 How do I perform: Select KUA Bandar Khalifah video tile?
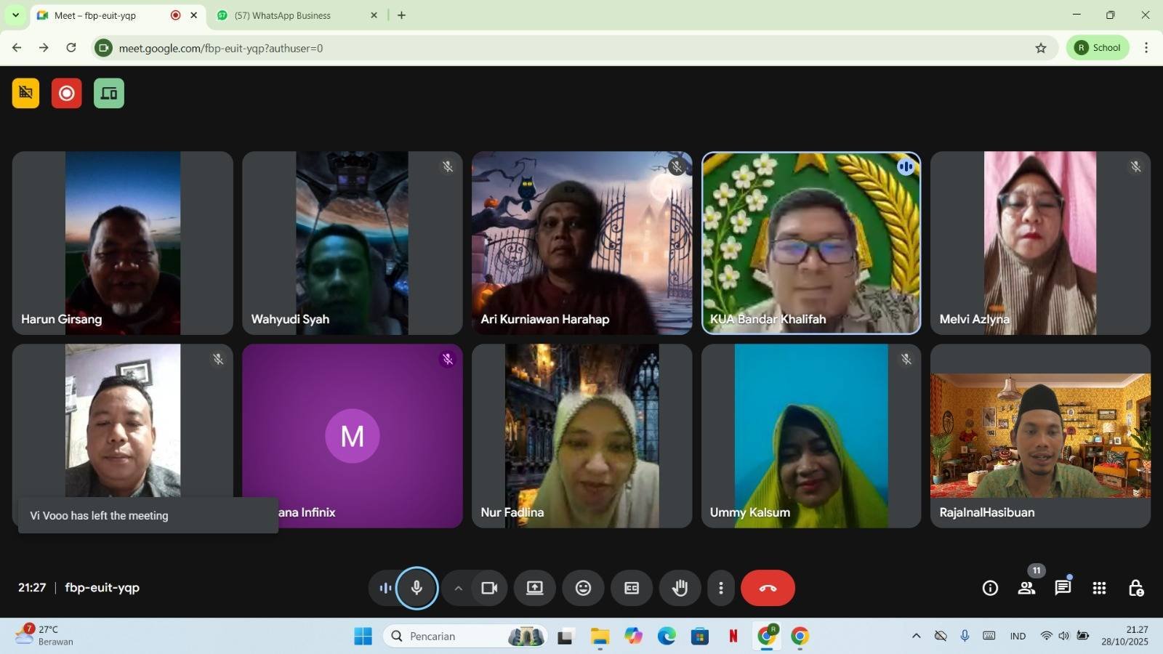[811, 243]
